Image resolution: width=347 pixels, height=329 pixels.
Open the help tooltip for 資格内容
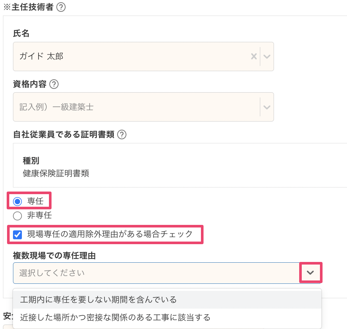tap(54, 84)
